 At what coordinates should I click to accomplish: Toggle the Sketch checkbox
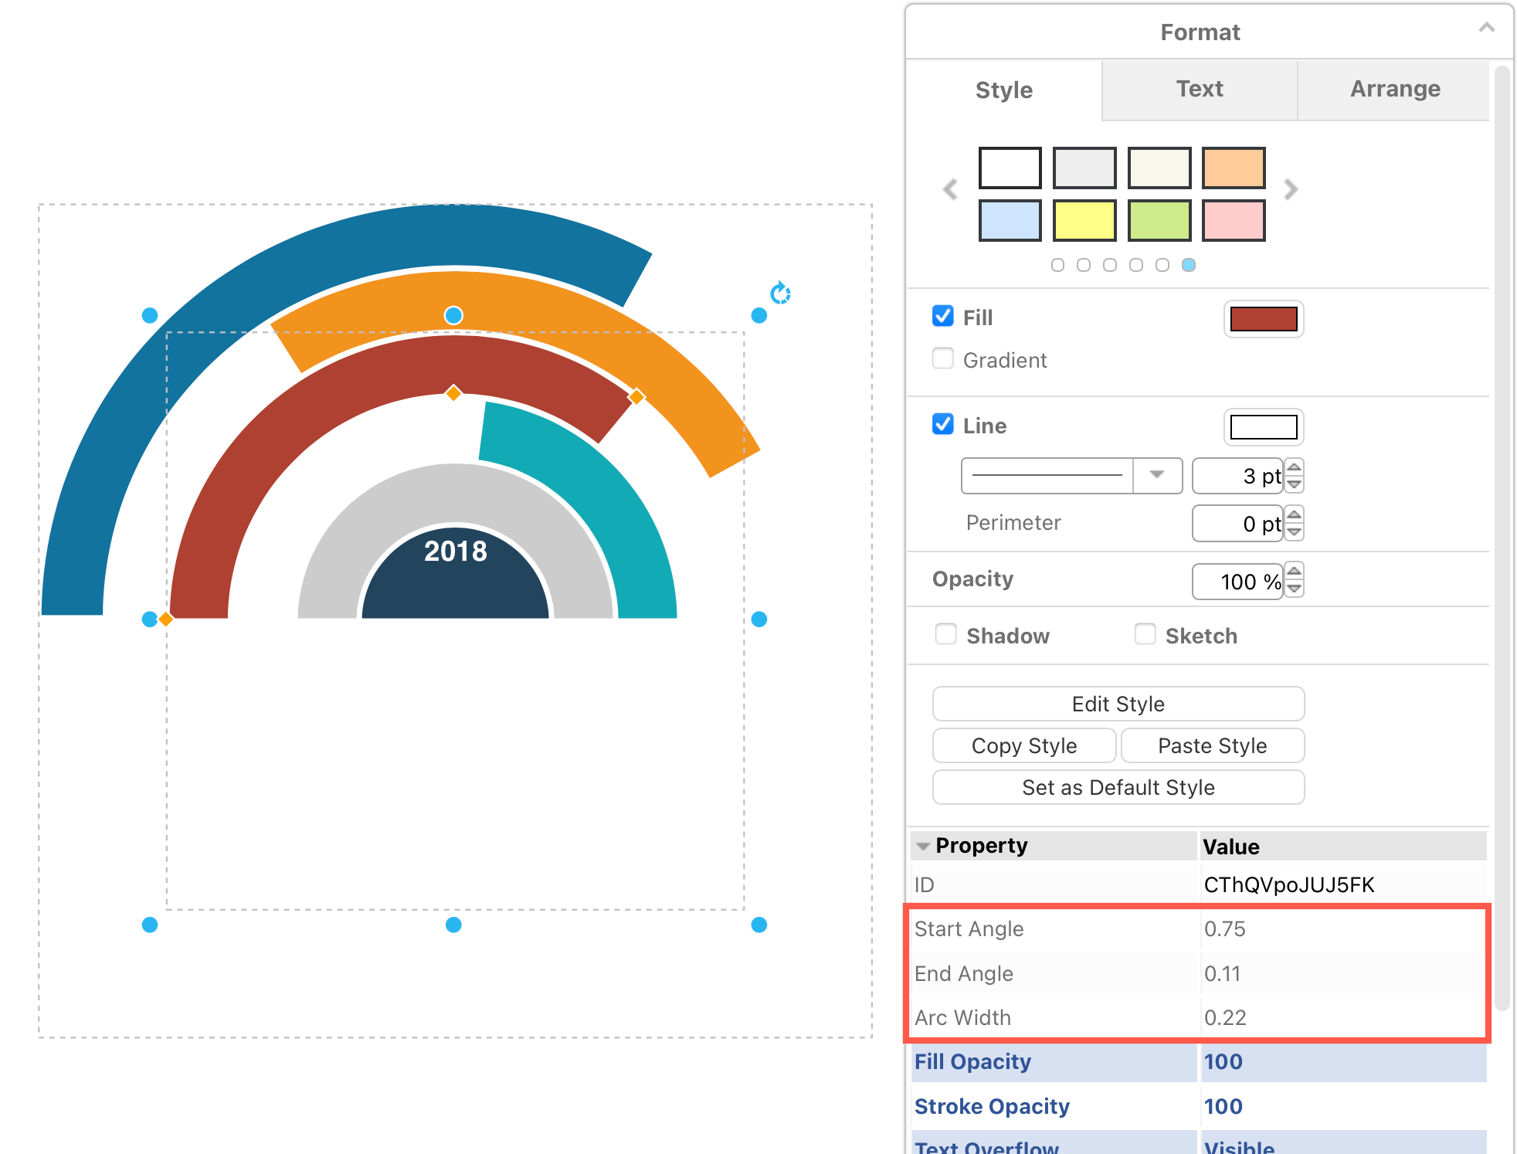click(1145, 635)
